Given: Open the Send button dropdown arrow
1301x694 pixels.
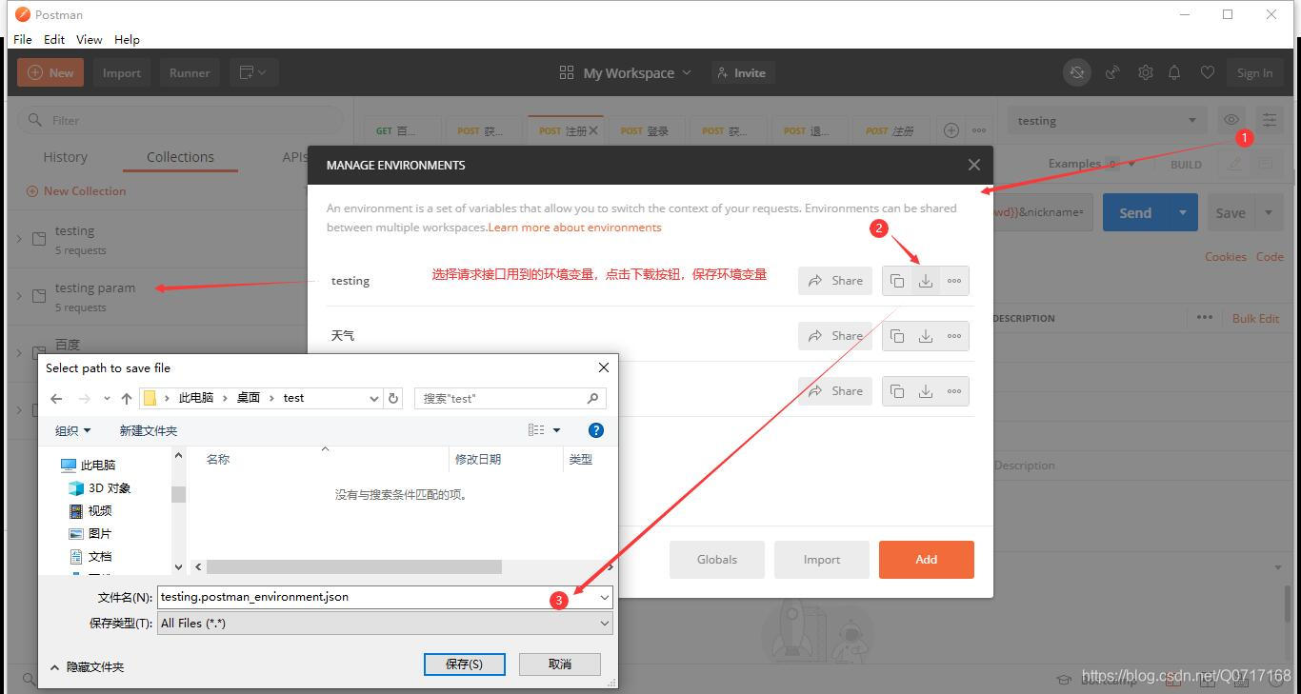Looking at the screenshot, I should click(x=1182, y=212).
